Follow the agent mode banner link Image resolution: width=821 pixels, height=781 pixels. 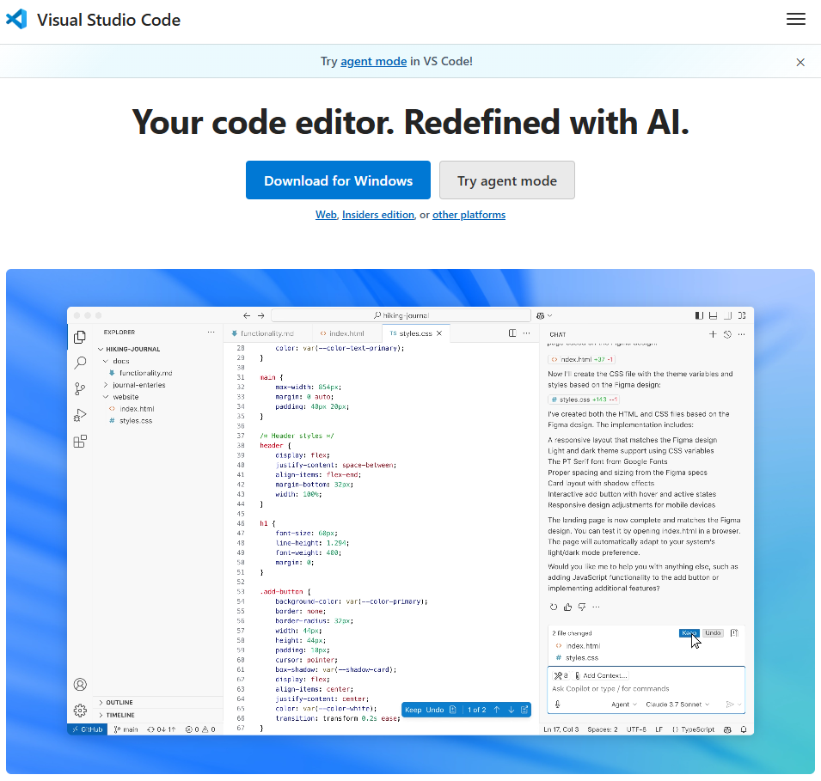(x=373, y=61)
